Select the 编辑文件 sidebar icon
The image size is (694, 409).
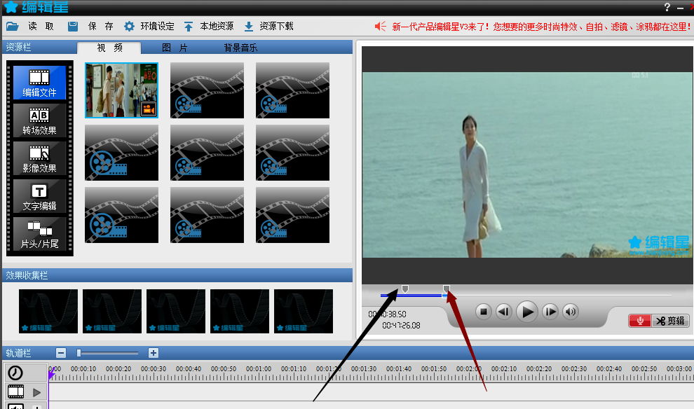(x=39, y=82)
